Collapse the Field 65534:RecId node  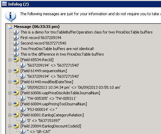(10, 60)
